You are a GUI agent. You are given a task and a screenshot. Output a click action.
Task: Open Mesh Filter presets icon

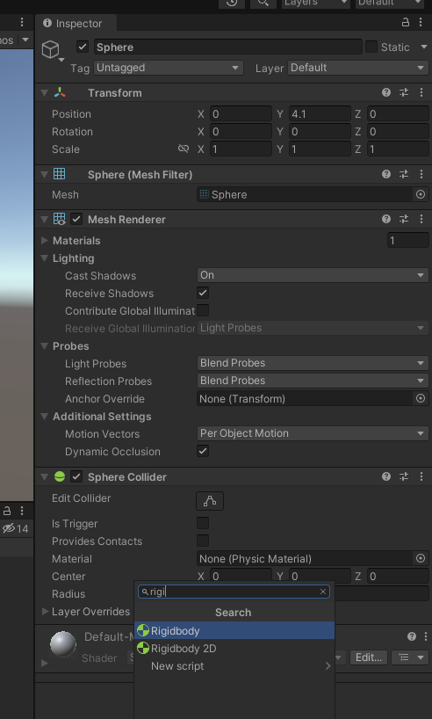click(x=404, y=174)
